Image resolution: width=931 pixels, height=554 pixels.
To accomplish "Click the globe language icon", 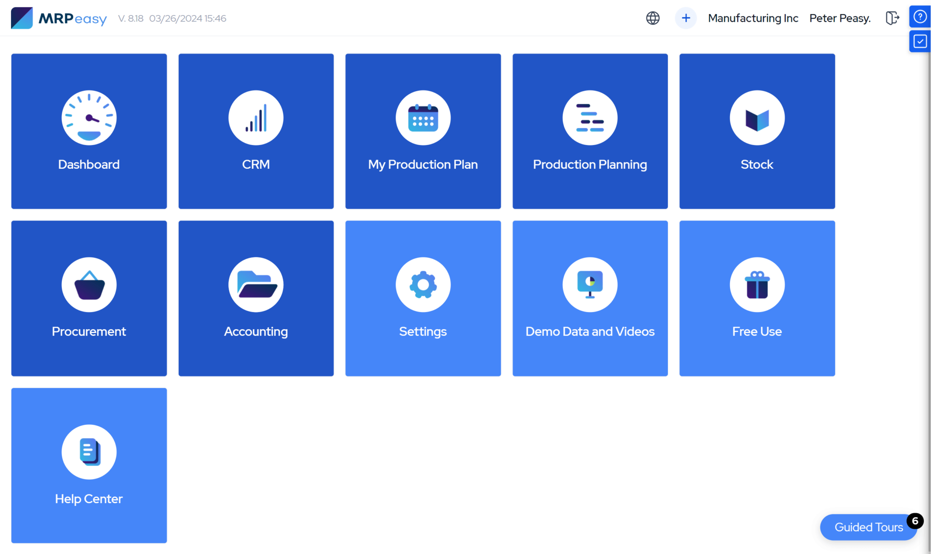I will (x=653, y=18).
